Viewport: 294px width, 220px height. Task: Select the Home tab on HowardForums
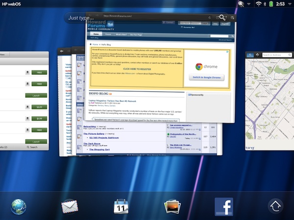point(96,34)
